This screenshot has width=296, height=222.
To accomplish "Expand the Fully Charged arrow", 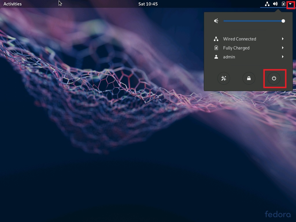I will click(x=283, y=48).
